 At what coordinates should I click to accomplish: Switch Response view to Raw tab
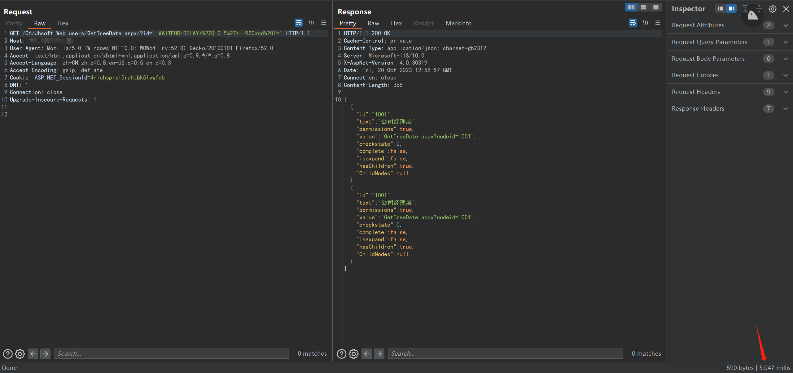(373, 23)
